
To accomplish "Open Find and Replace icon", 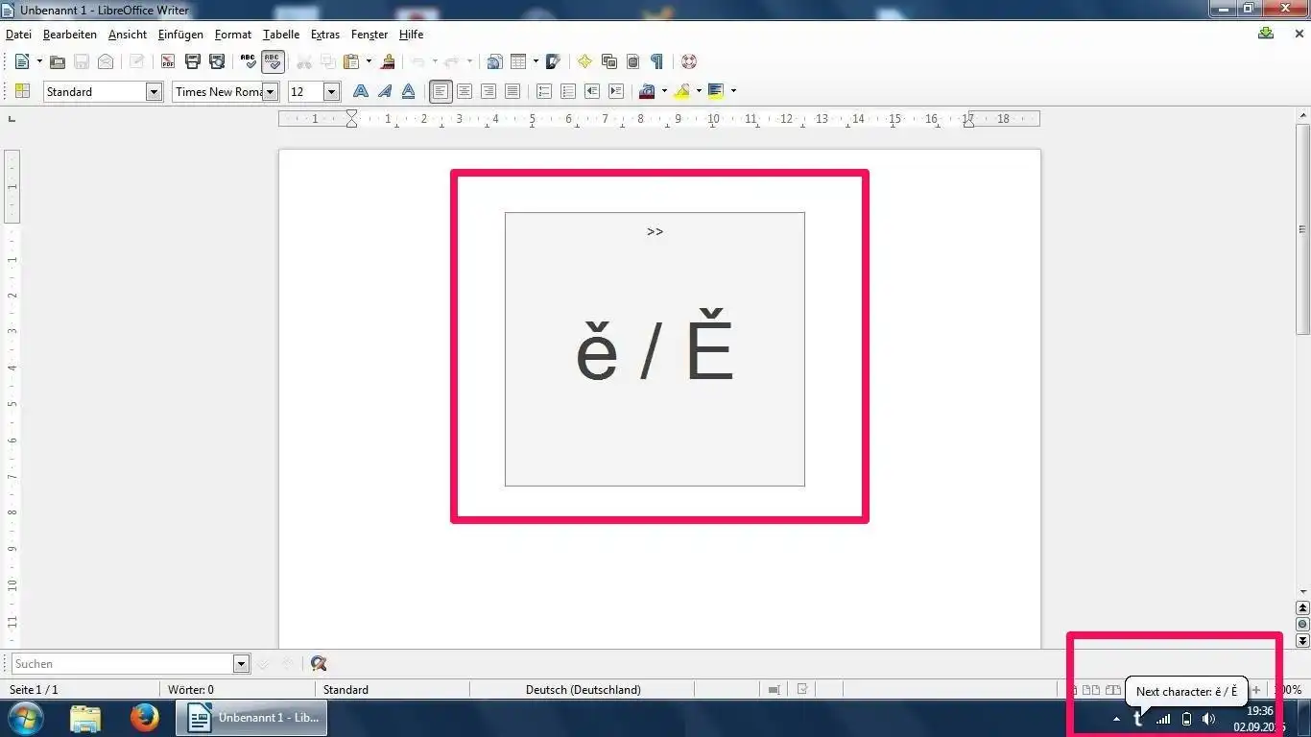I will (319, 664).
